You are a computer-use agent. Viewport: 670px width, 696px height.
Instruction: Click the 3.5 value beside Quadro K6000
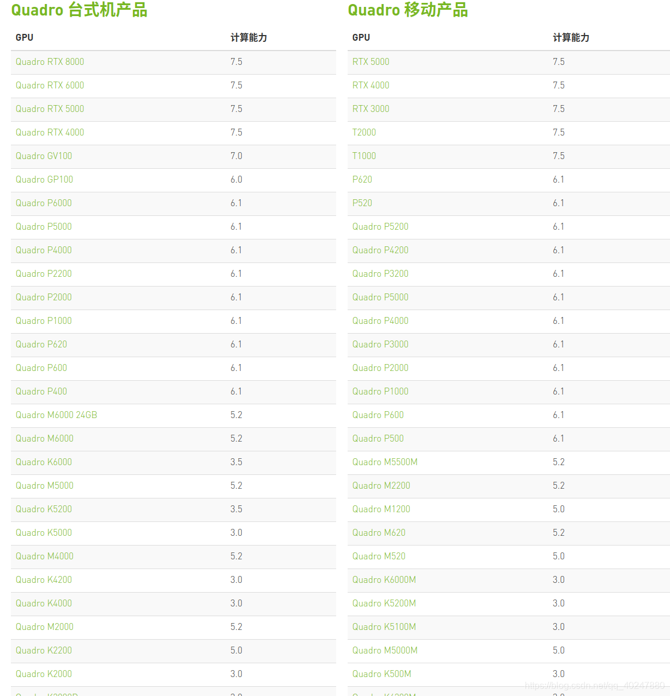[236, 462]
